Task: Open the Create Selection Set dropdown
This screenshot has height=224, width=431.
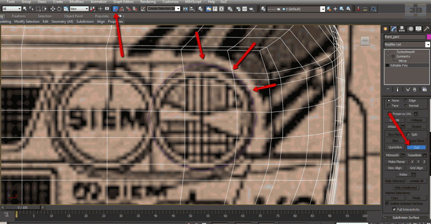Action: (164, 9)
